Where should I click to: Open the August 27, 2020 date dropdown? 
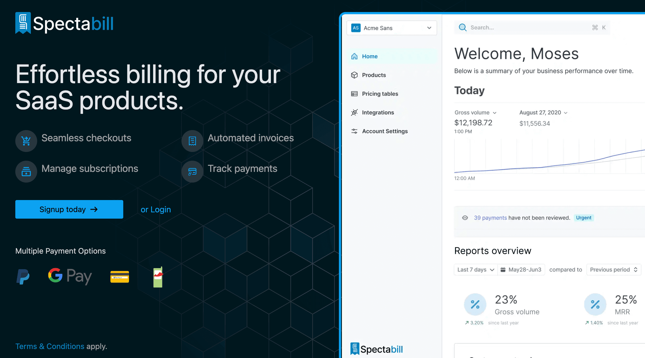pyautogui.click(x=543, y=113)
